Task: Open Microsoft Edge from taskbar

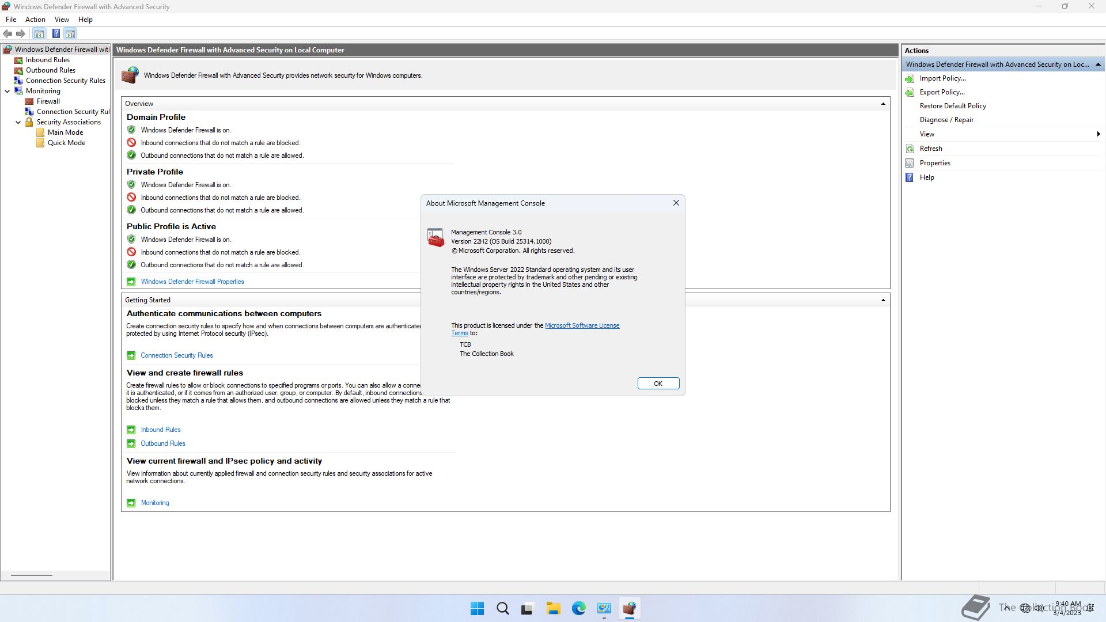Action: 578,608
